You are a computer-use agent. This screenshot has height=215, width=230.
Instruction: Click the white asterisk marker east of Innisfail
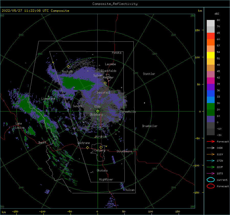121,88
